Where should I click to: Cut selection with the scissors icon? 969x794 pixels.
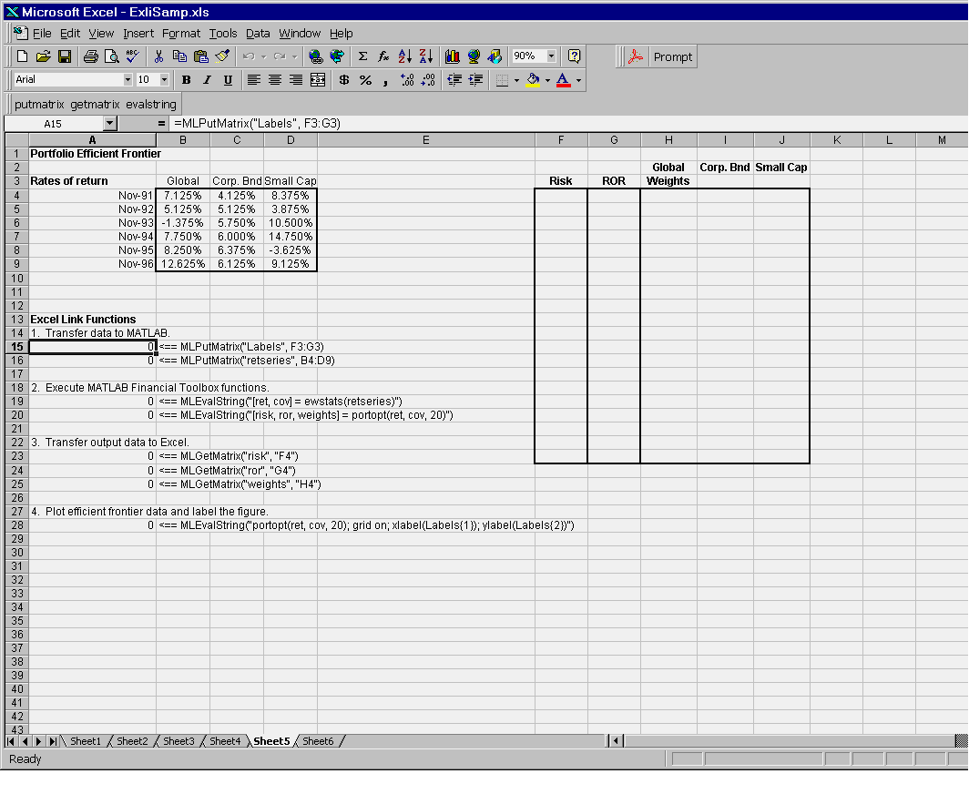(x=158, y=56)
